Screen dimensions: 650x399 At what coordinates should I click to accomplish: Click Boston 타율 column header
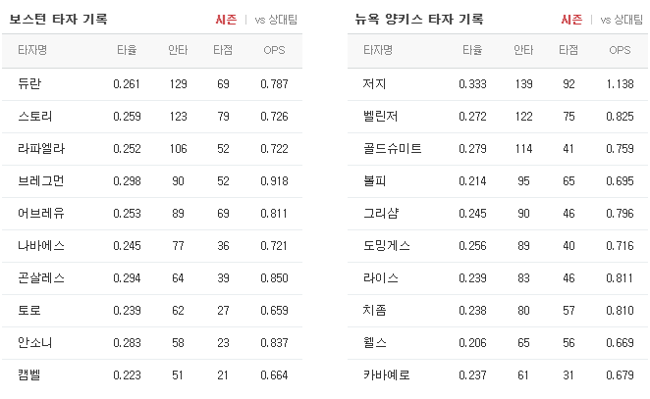[x=127, y=50]
